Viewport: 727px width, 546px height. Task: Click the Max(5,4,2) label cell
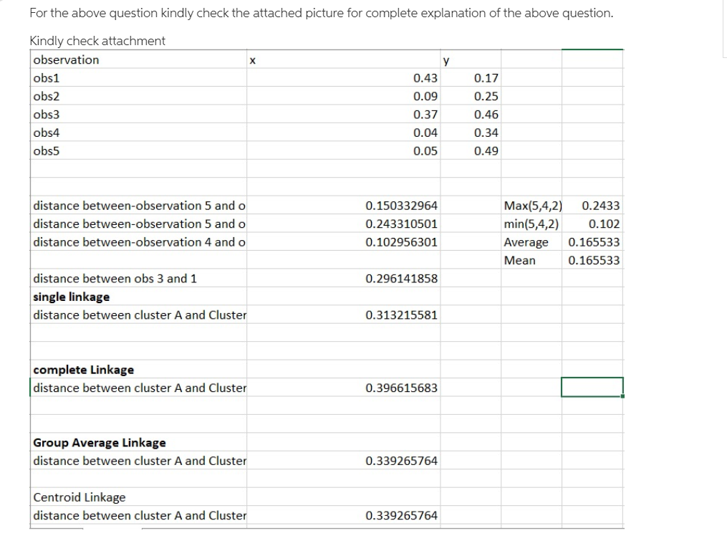pyautogui.click(x=531, y=206)
